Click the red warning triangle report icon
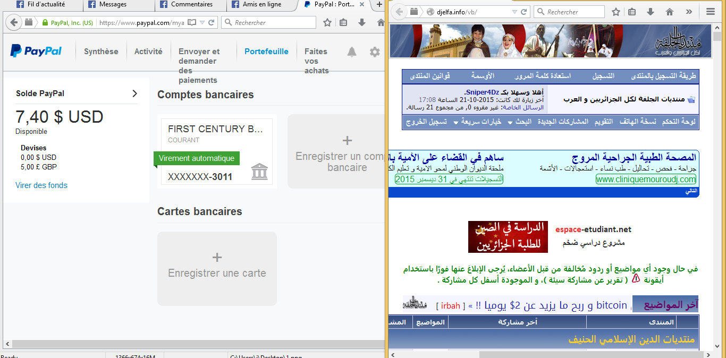The image size is (726, 358). (x=636, y=278)
